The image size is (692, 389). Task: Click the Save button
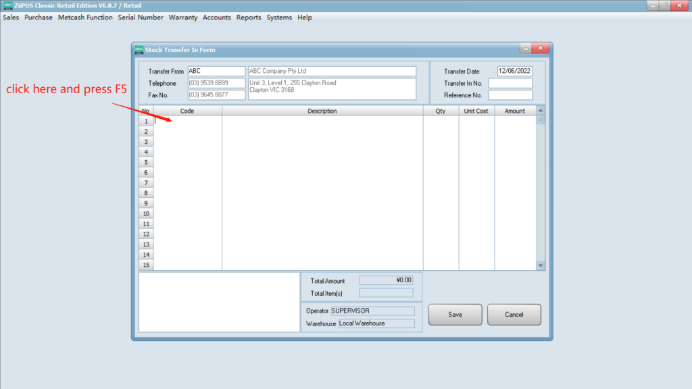pos(455,315)
